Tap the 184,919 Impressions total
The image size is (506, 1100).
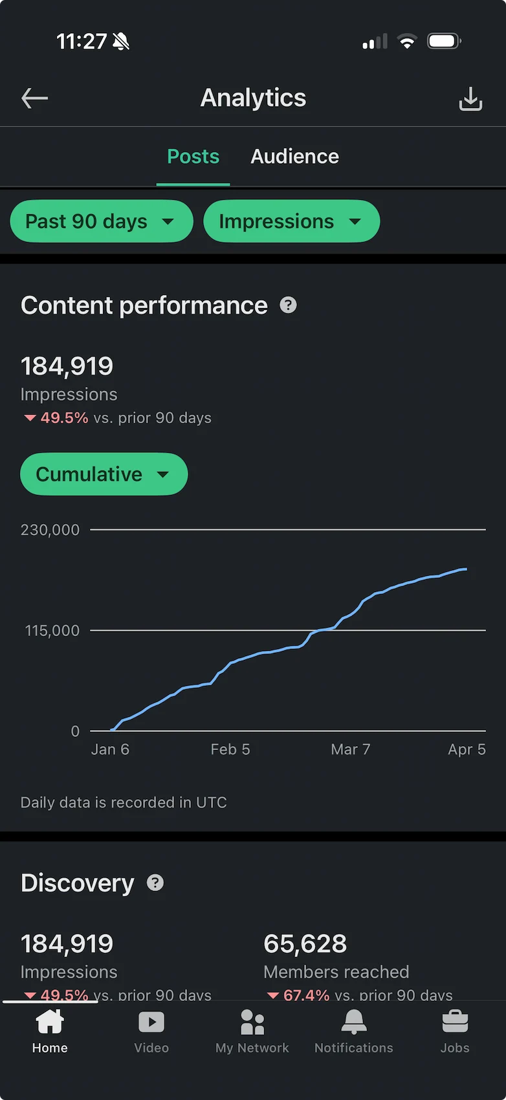coord(67,366)
